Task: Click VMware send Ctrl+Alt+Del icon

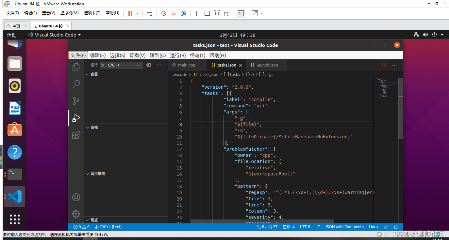Action: [x=150, y=13]
